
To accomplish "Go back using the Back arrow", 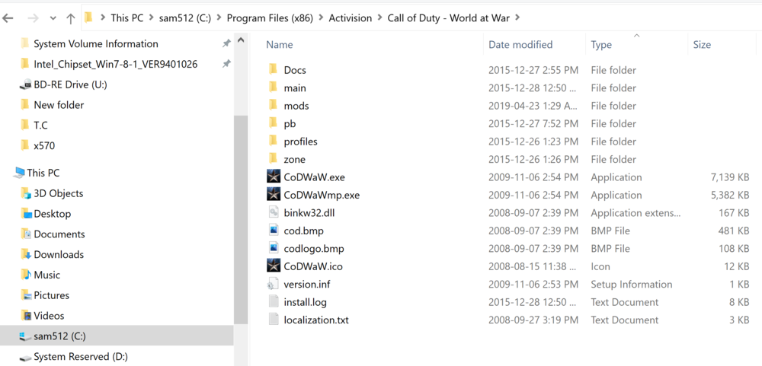I will coord(9,18).
